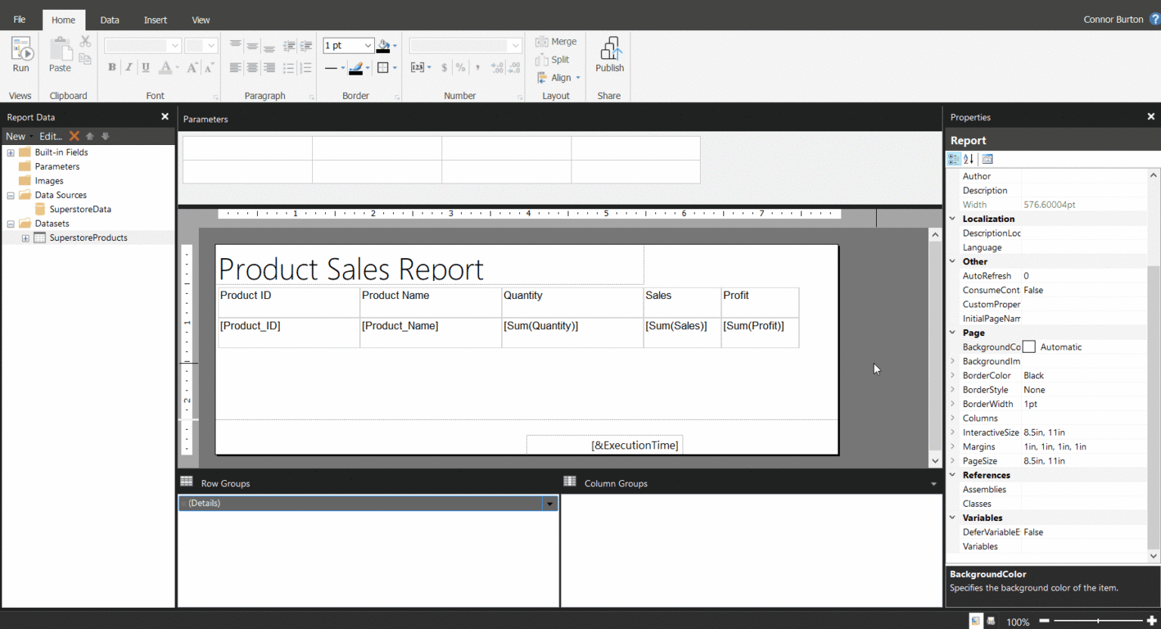Expand the Built-in Fields folder
Screen dimensions: 1161x629
pos(10,152)
